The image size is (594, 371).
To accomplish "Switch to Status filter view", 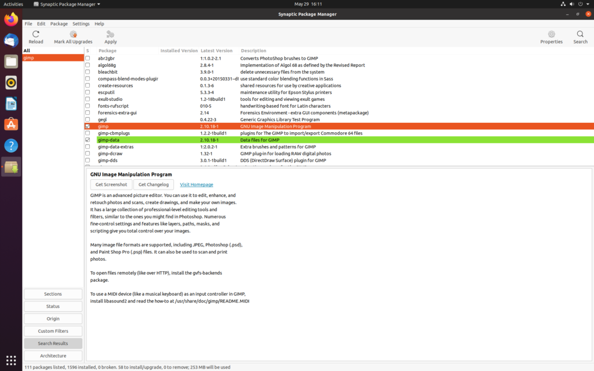I will 53,307.
